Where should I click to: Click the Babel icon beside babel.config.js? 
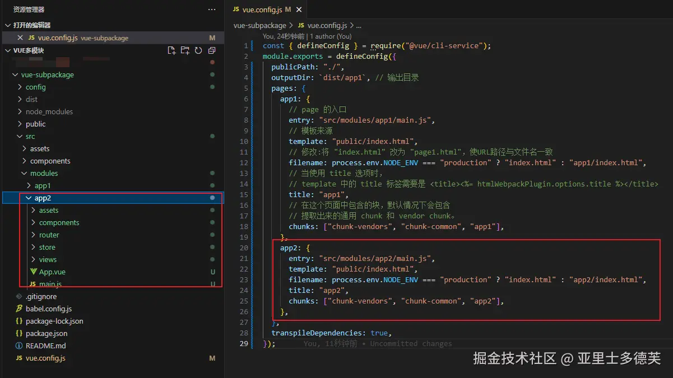tap(19, 309)
